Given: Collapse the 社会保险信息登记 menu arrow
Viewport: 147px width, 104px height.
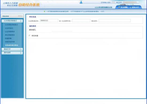Looking at the screenshot, I should click(21, 21).
